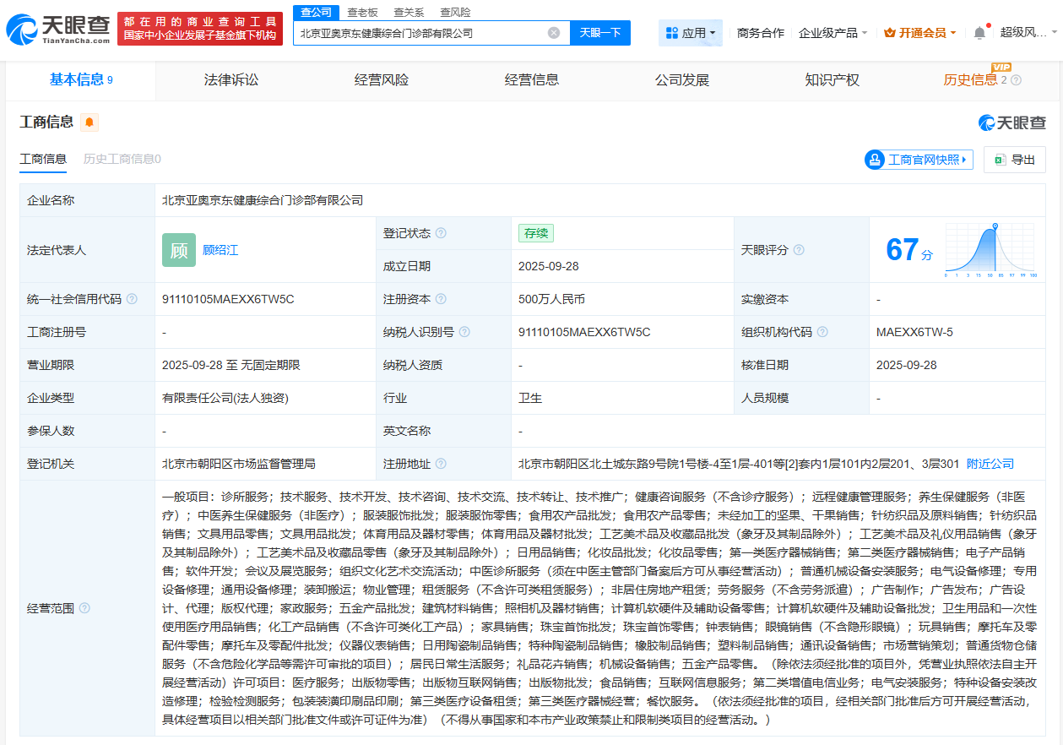Open the 经营风险 section tab
1063x745 pixels.
pyautogui.click(x=380, y=80)
